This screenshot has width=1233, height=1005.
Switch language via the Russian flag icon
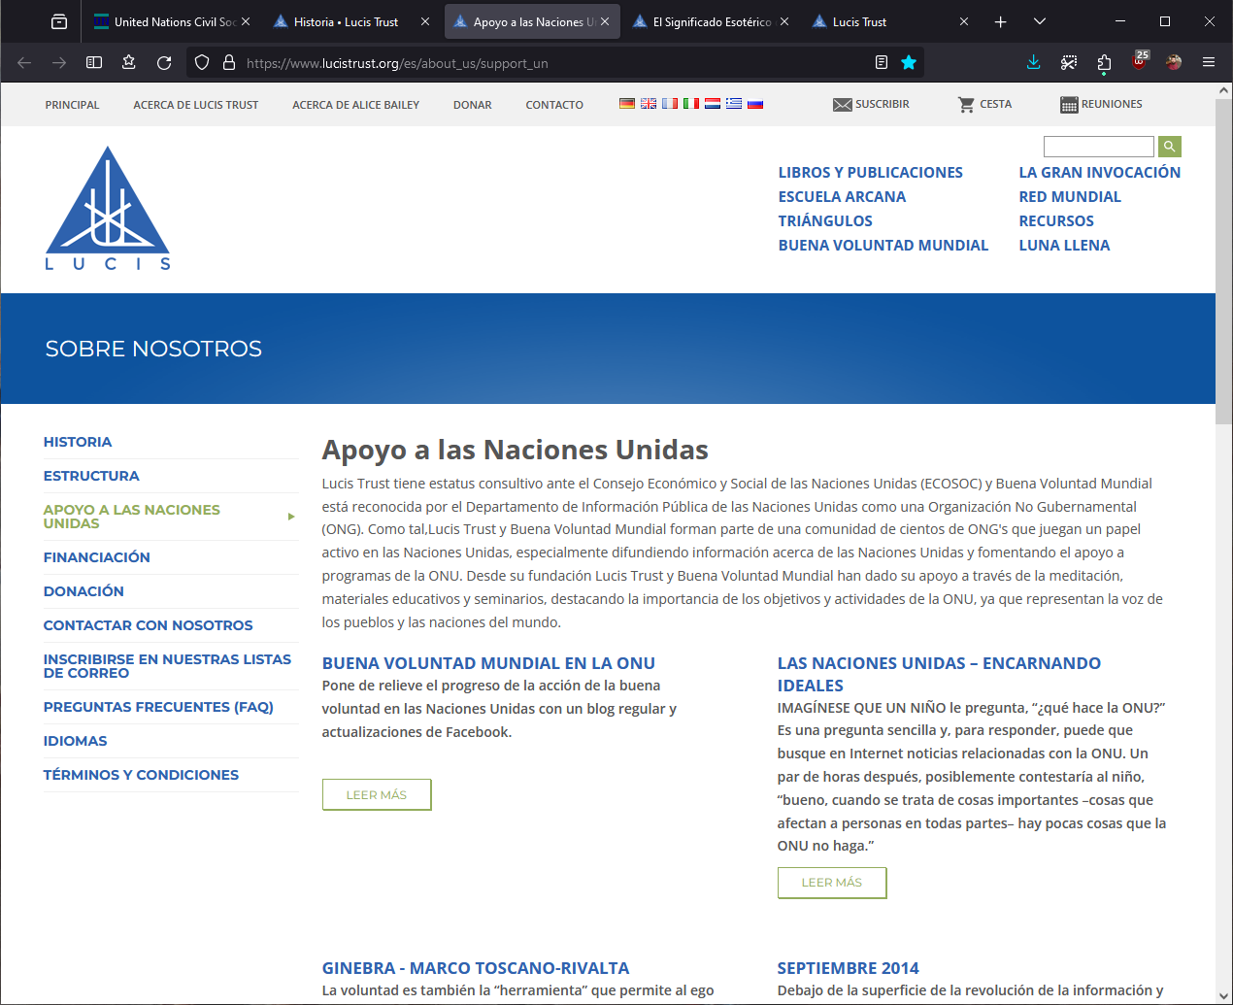point(755,104)
